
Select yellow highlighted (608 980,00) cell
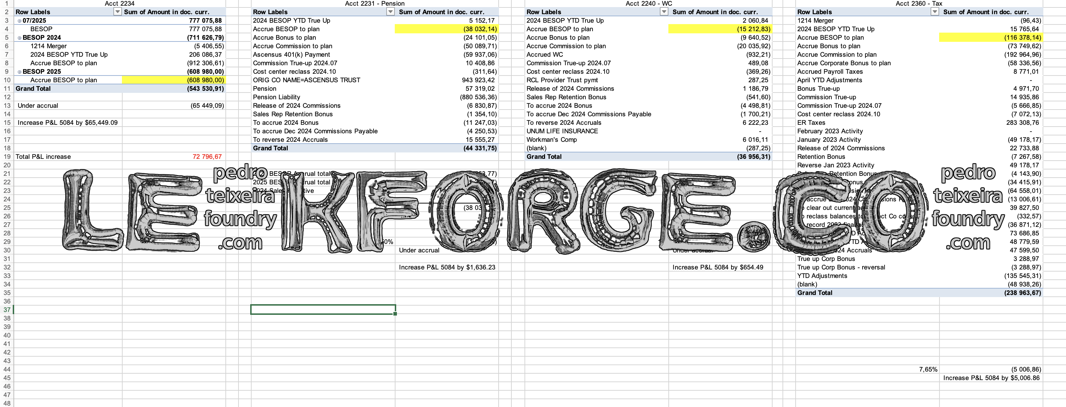click(x=174, y=80)
